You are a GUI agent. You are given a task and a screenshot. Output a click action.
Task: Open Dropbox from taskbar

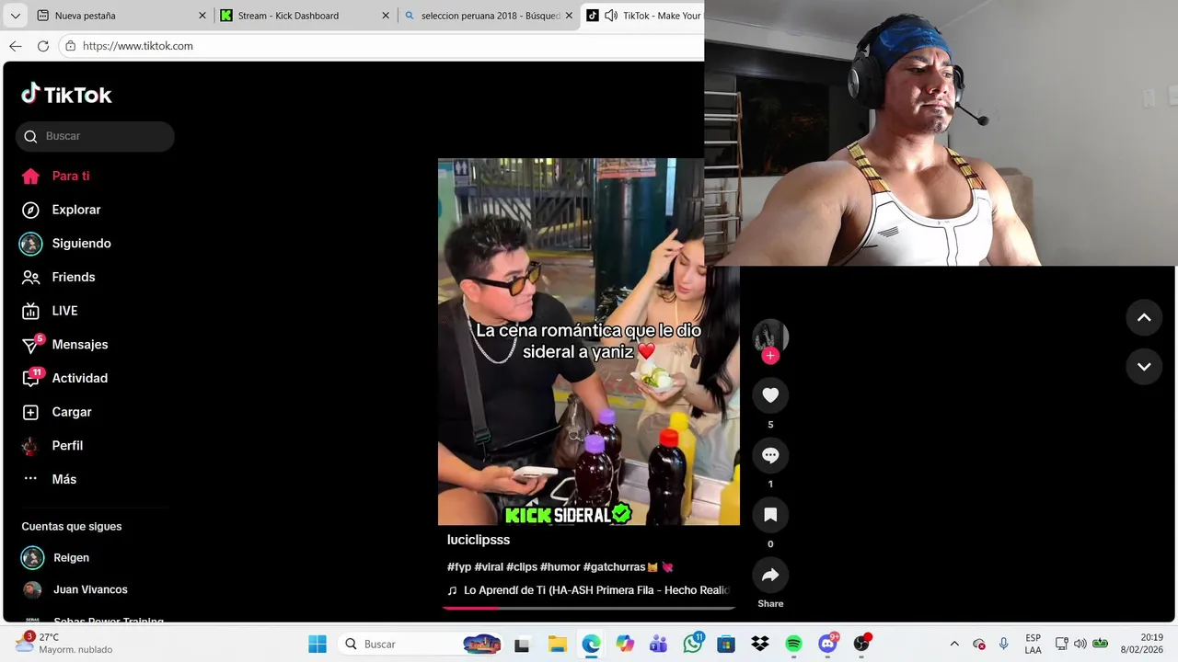[x=760, y=644]
